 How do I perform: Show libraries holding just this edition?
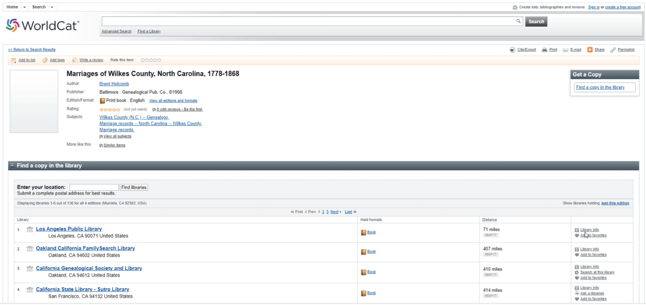[615, 203]
